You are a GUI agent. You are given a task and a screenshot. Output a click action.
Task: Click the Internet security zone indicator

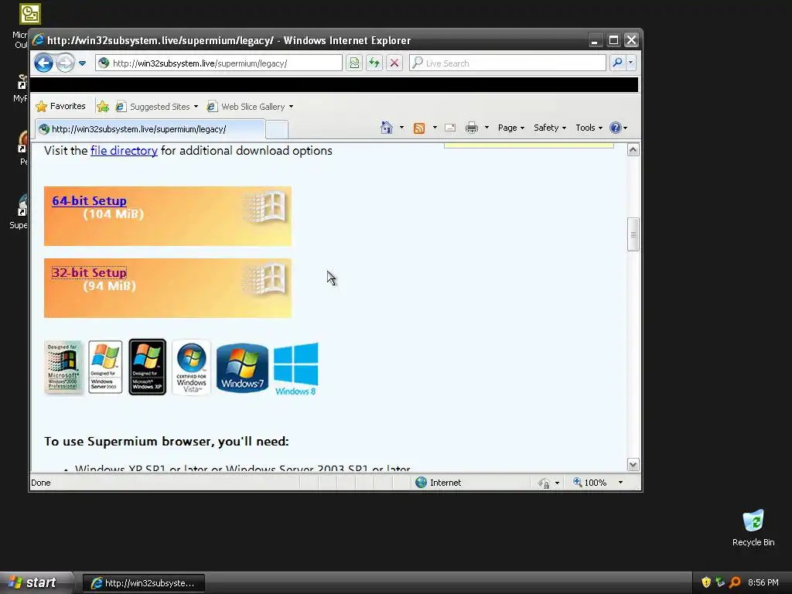(439, 483)
